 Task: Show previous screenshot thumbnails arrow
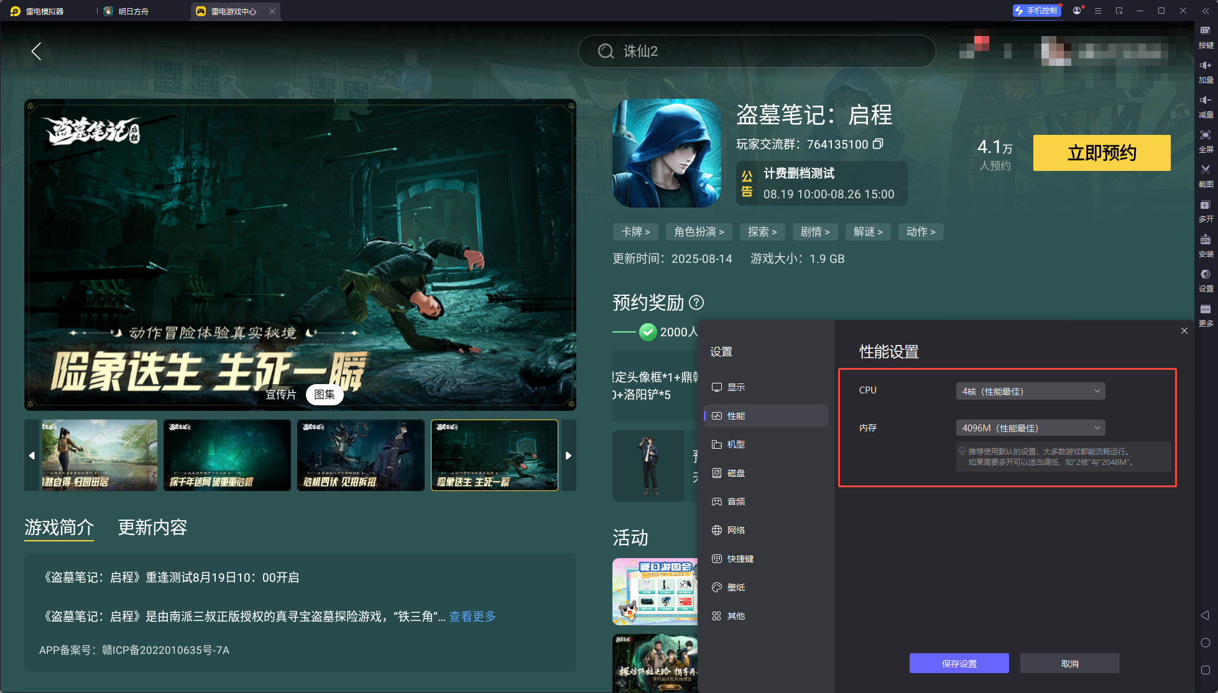[32, 456]
